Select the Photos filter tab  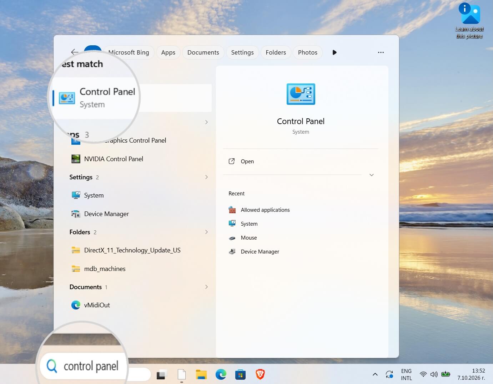308,52
